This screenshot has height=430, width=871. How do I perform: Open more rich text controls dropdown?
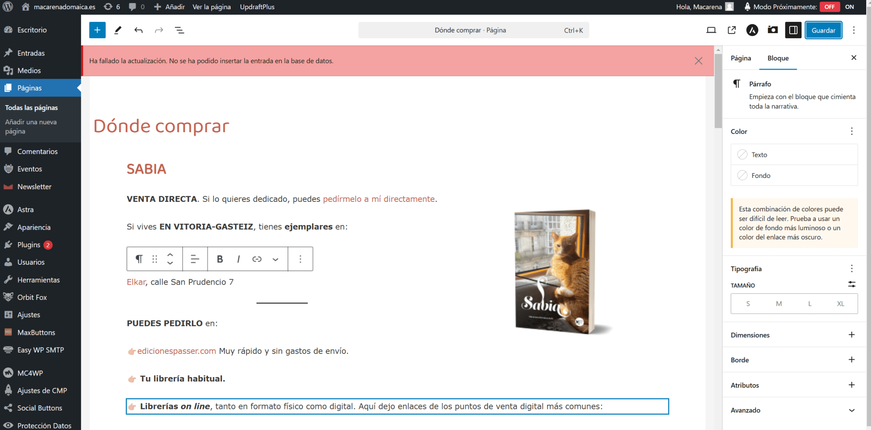coord(276,259)
